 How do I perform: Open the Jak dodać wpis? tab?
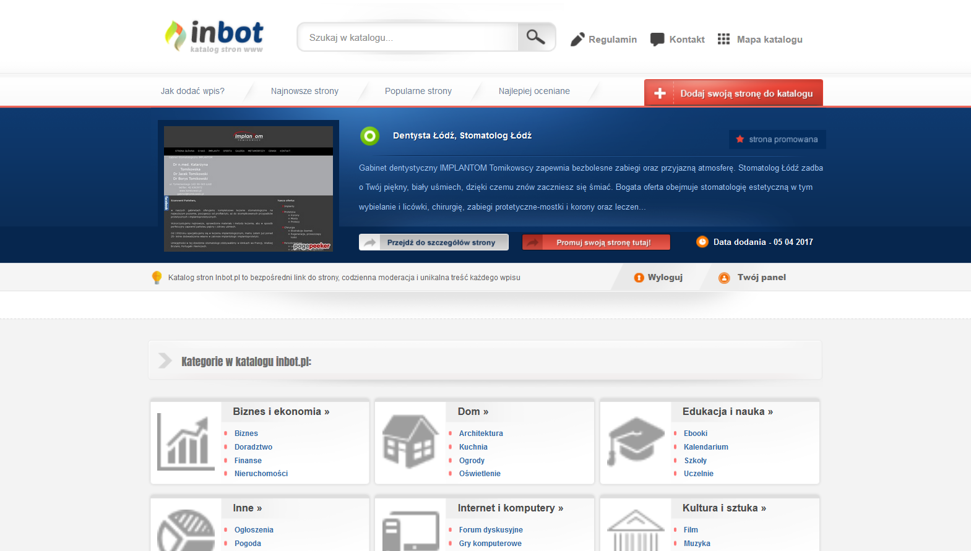pos(192,91)
